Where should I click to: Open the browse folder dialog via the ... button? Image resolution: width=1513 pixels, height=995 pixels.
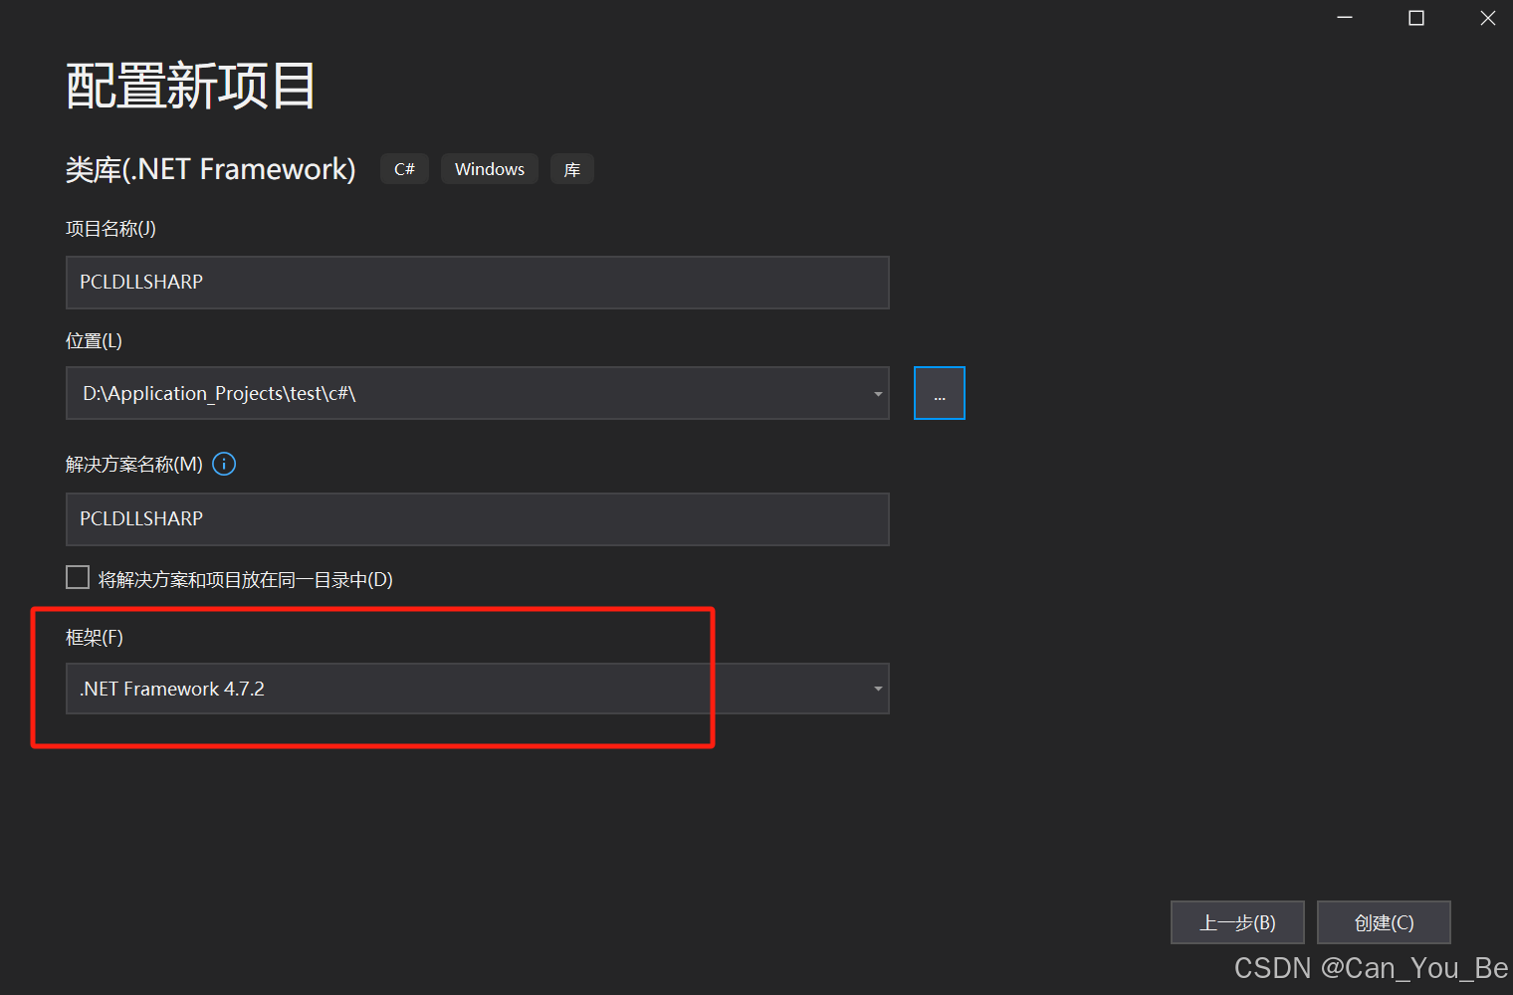pos(939,392)
